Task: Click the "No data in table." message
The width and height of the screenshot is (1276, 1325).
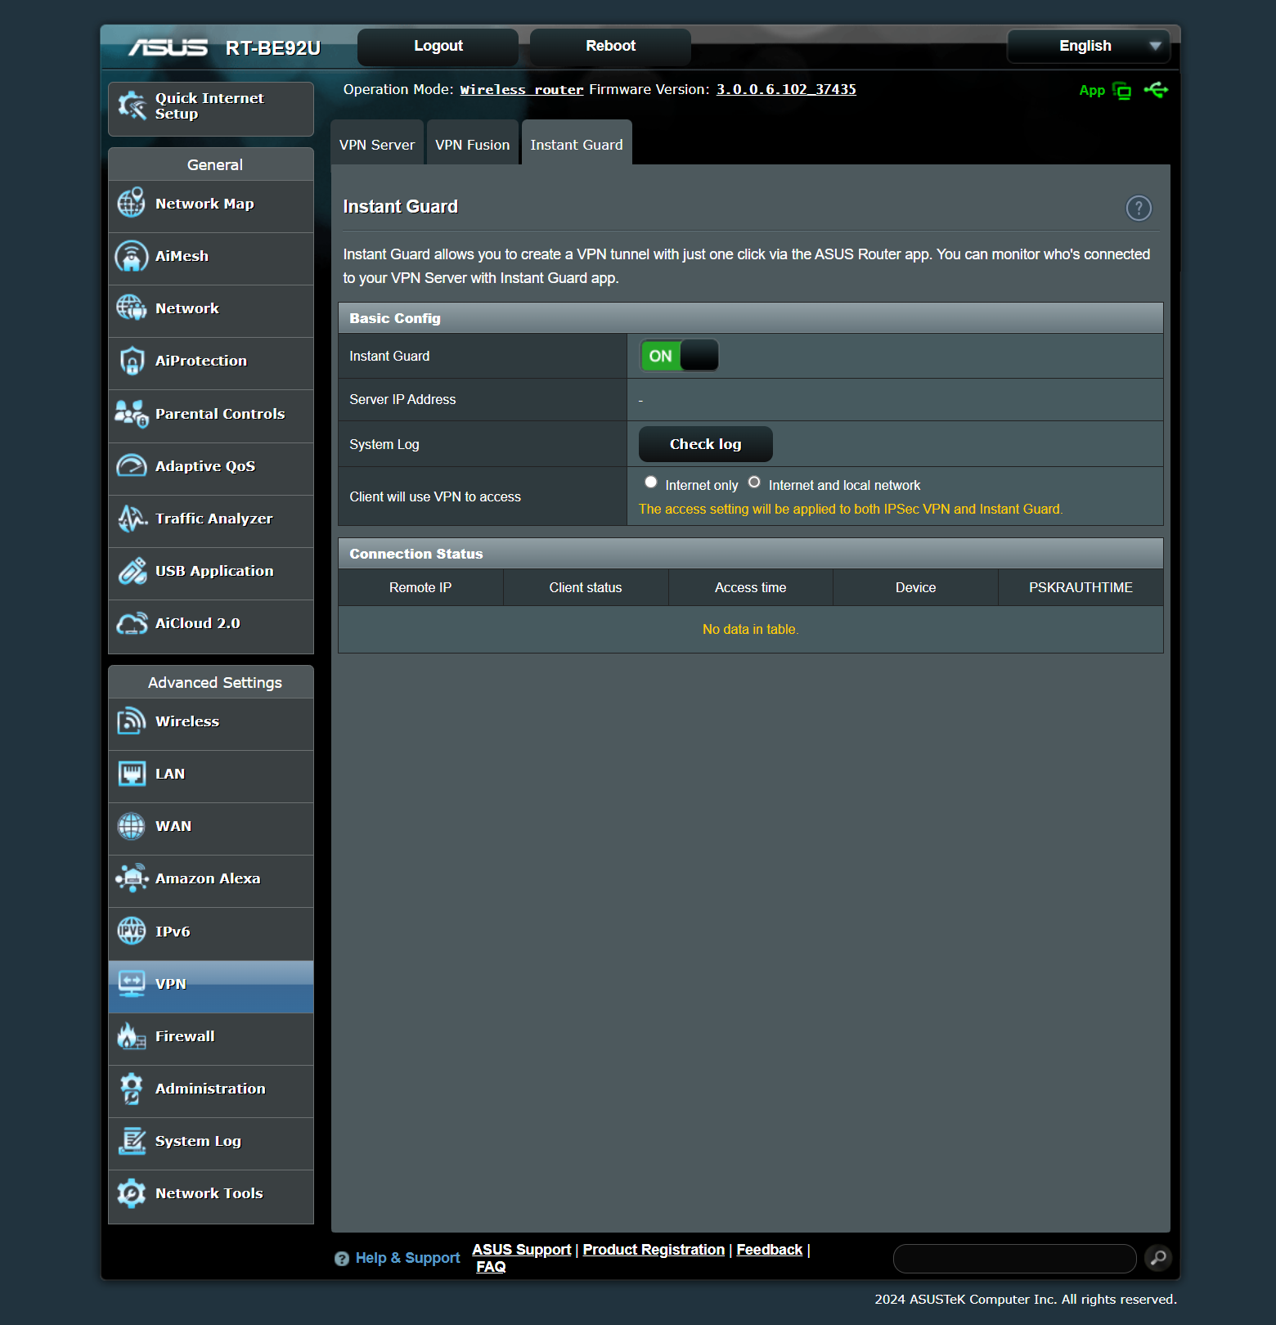Action: tap(751, 629)
